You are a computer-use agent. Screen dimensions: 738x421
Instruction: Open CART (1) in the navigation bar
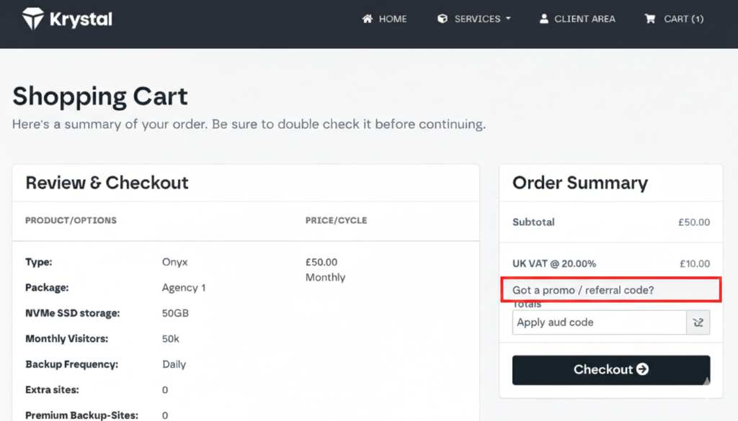click(x=683, y=19)
